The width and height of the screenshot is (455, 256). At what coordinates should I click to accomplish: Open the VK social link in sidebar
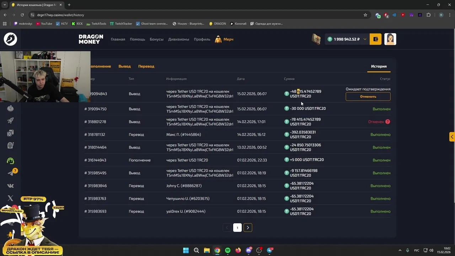point(10,186)
